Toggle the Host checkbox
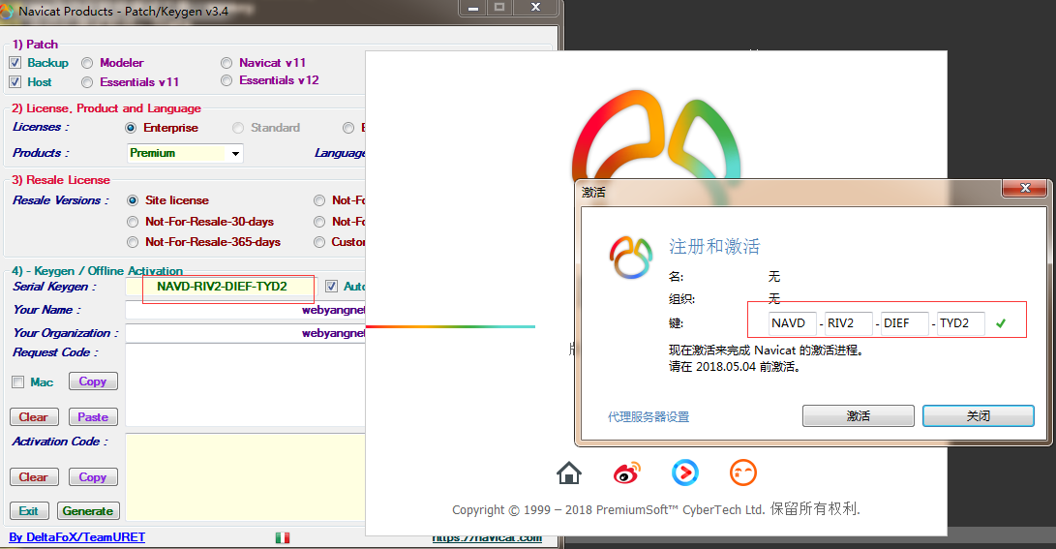 15,82
